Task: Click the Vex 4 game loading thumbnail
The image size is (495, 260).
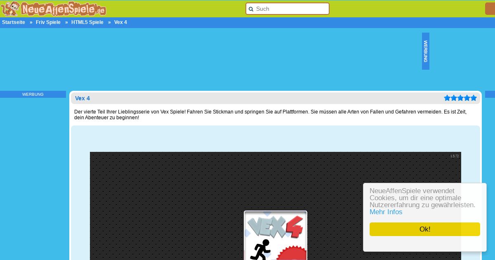Action: [276, 235]
